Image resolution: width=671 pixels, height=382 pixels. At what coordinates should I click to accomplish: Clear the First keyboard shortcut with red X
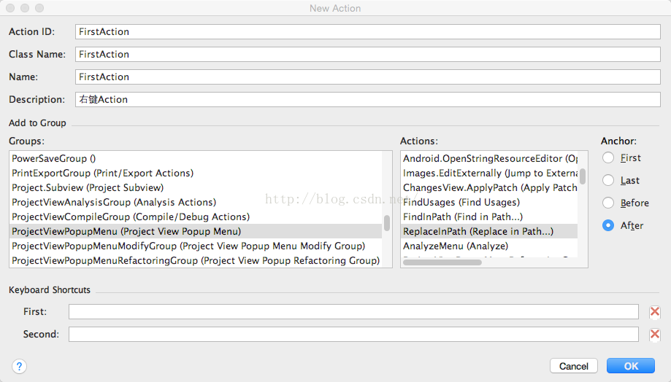pos(654,312)
